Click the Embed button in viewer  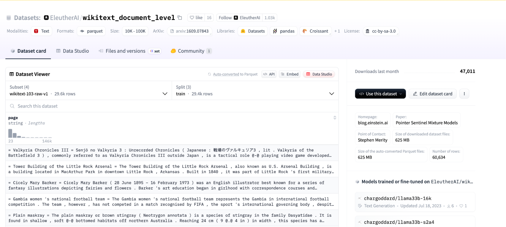(290, 74)
